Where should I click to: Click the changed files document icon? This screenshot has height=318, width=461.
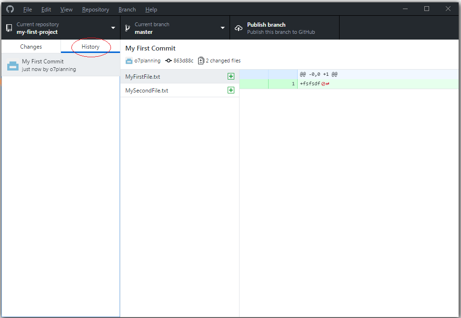[201, 61]
